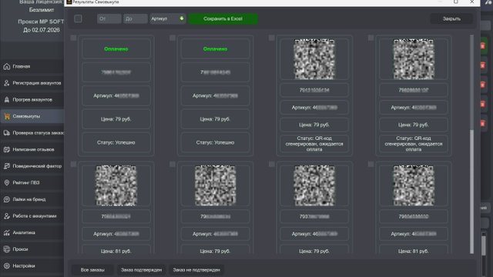Focus the От range input field
The width and height of the screenshot is (493, 277).
(109, 18)
